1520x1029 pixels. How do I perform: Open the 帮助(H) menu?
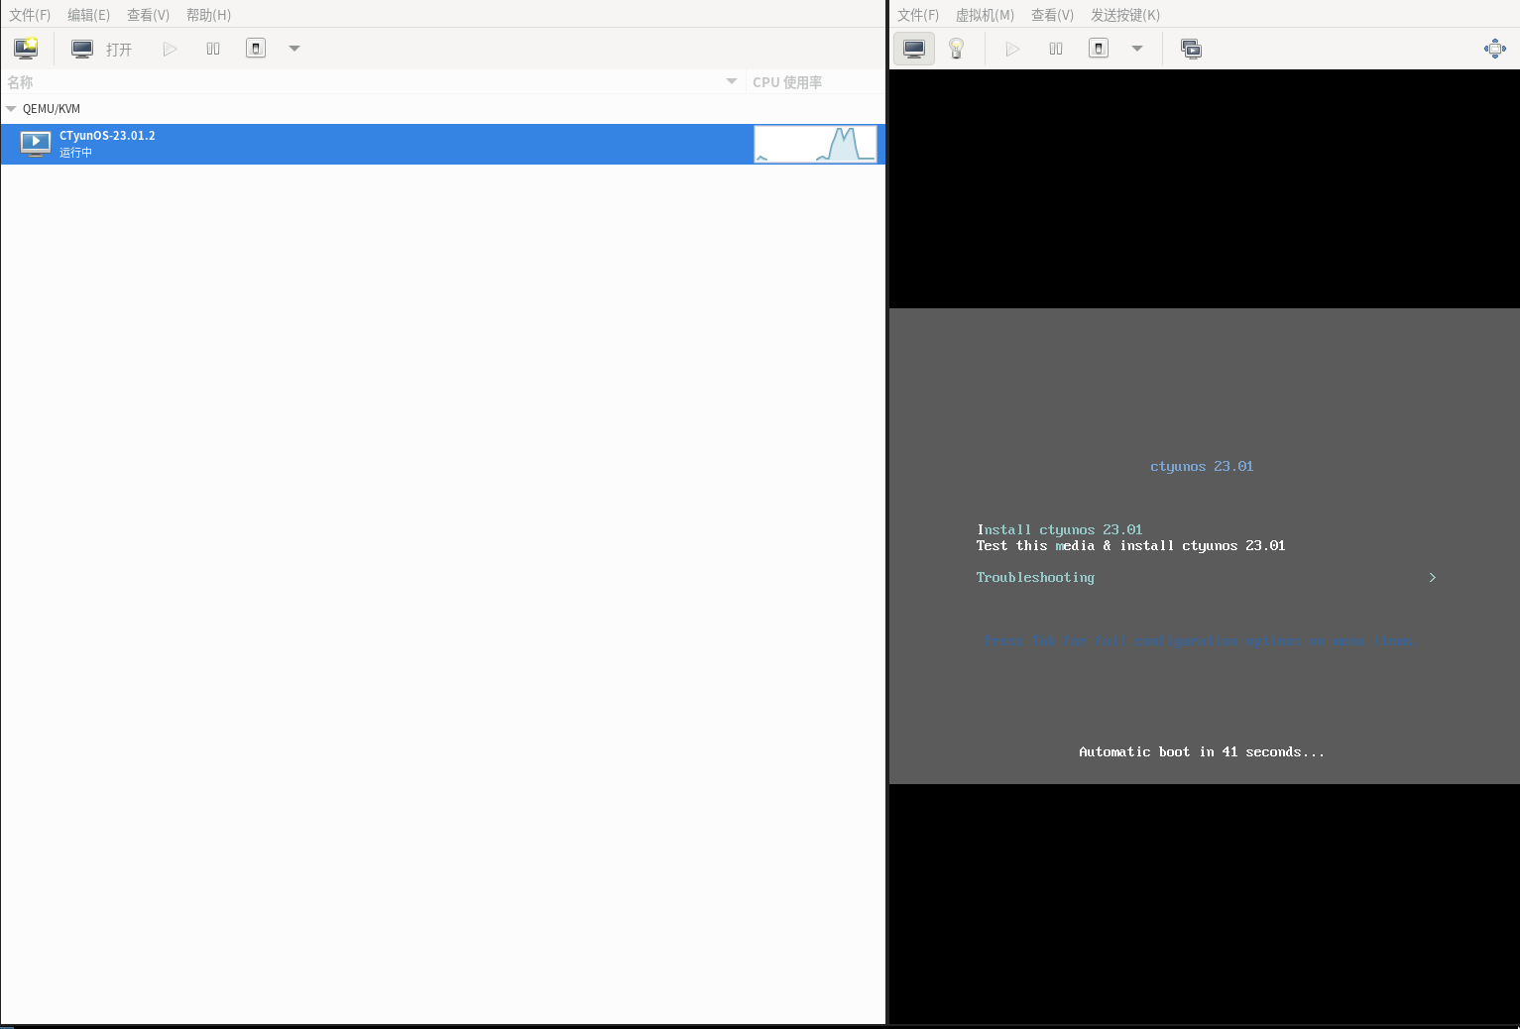[209, 15]
